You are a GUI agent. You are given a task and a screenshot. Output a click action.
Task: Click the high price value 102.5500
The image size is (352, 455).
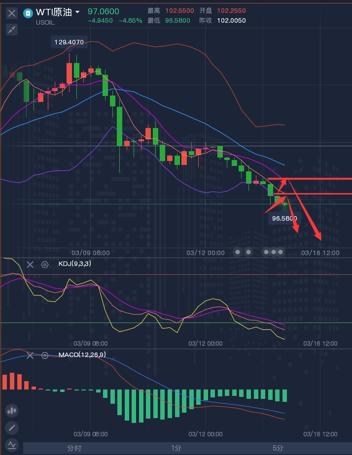179,11
